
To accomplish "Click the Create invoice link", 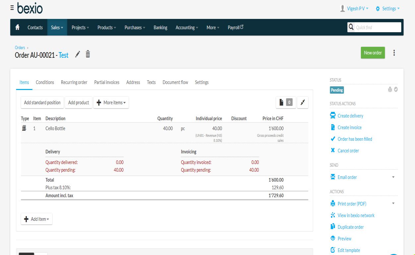I will coord(349,127).
